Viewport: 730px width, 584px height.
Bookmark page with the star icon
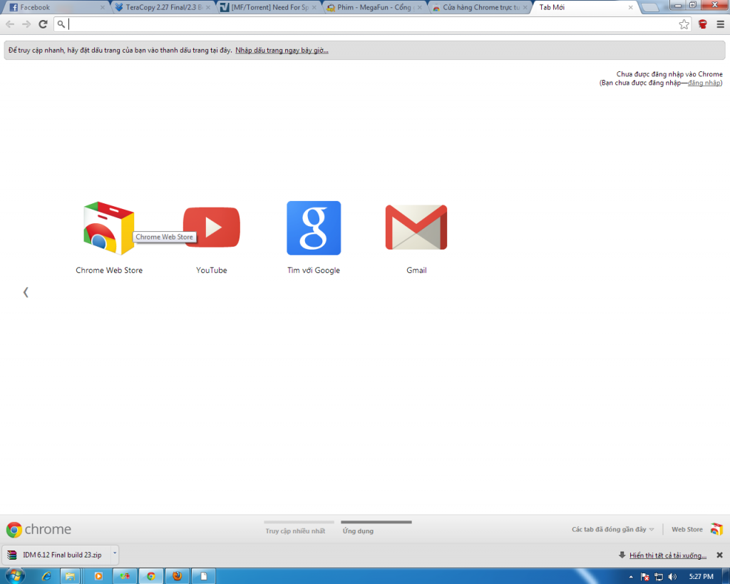tap(684, 24)
